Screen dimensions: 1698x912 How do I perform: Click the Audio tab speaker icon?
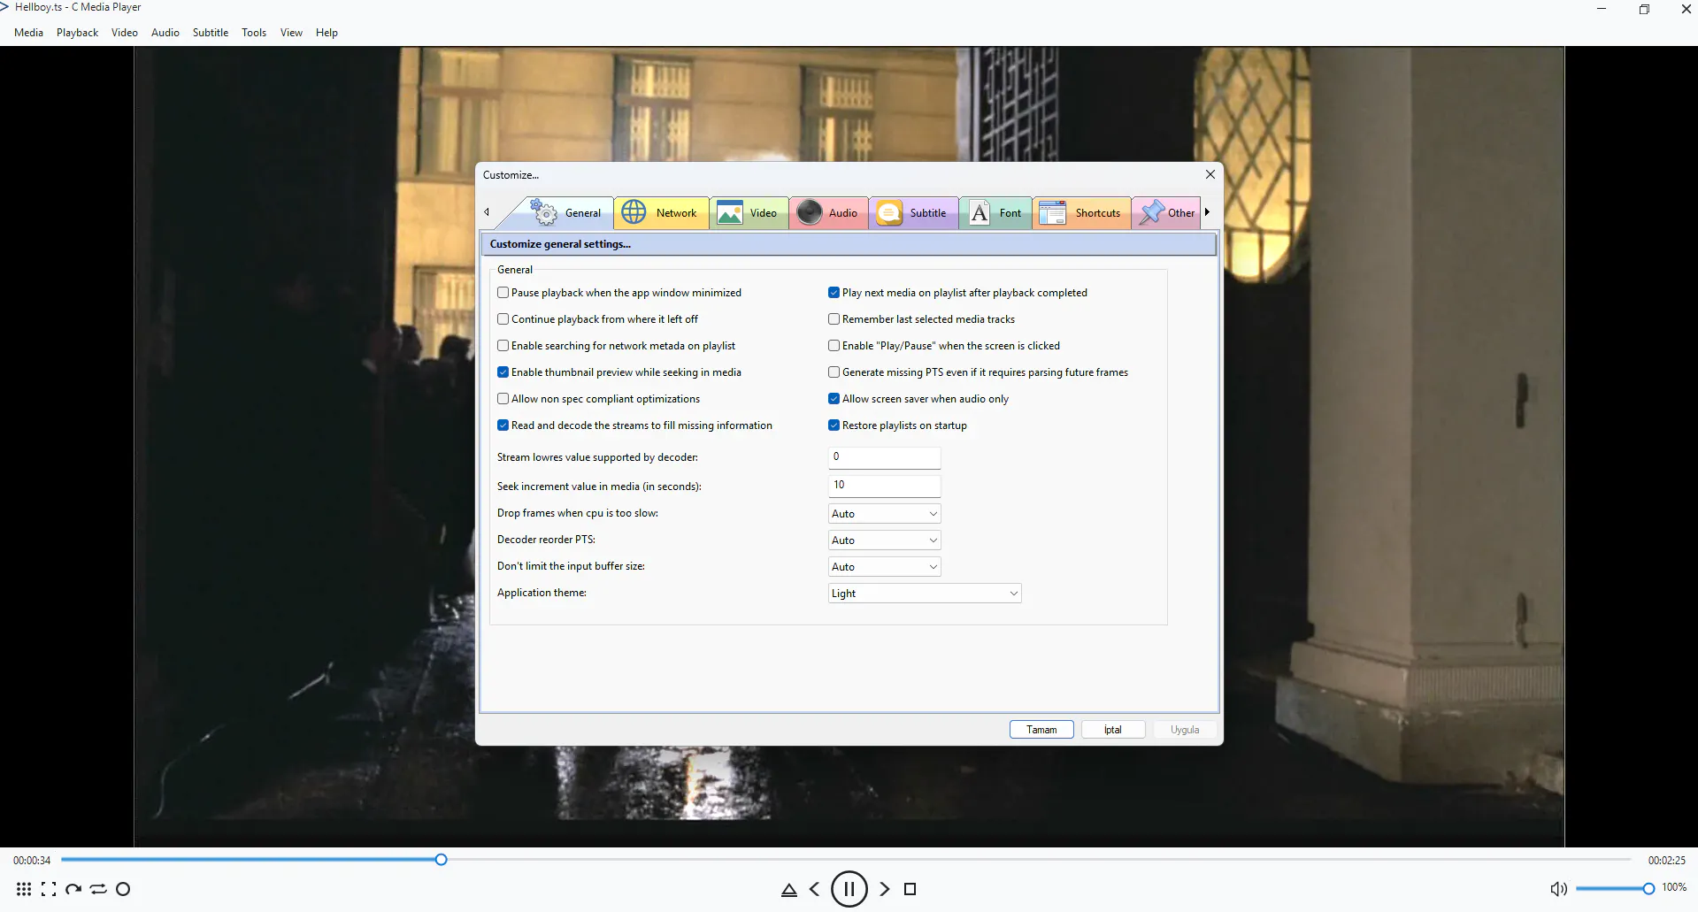tap(809, 212)
